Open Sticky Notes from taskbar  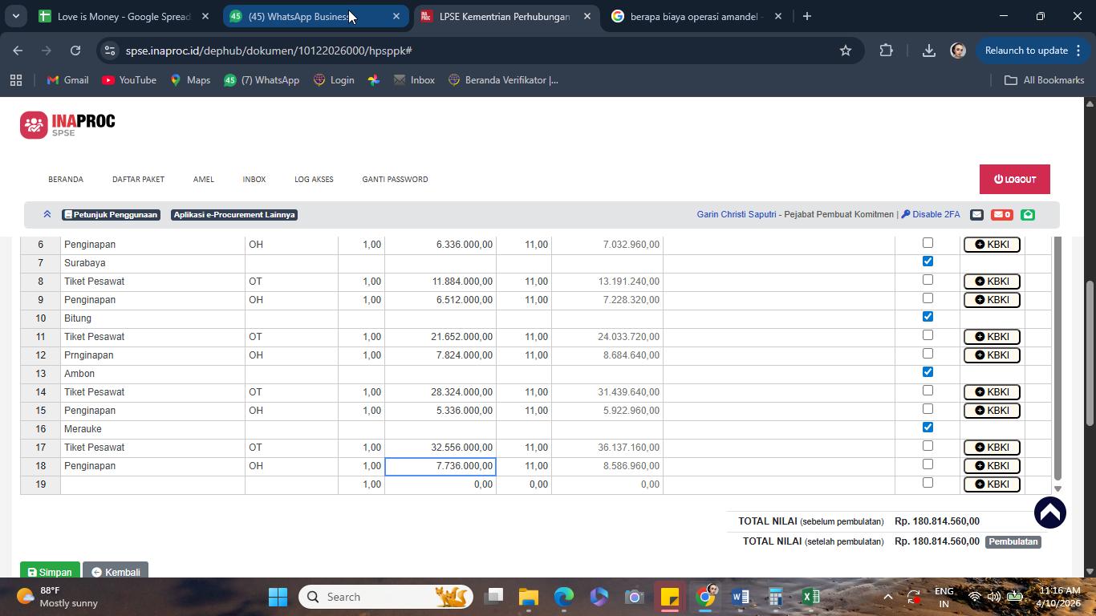click(669, 597)
